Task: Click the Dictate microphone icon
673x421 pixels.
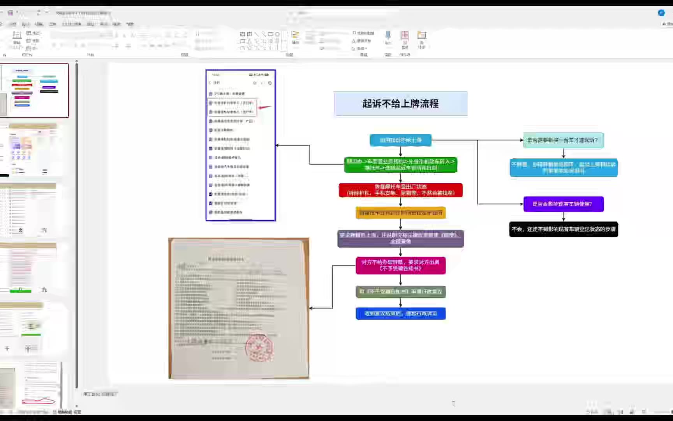Action: (x=388, y=37)
